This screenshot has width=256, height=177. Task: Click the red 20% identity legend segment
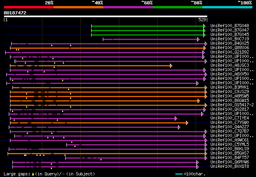pos(29,7)
